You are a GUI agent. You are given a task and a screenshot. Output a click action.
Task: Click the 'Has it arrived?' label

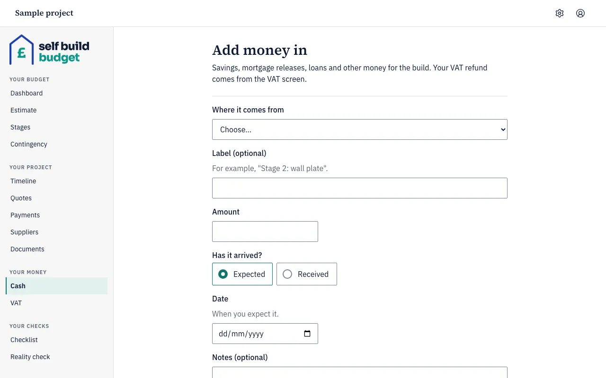[x=237, y=255]
